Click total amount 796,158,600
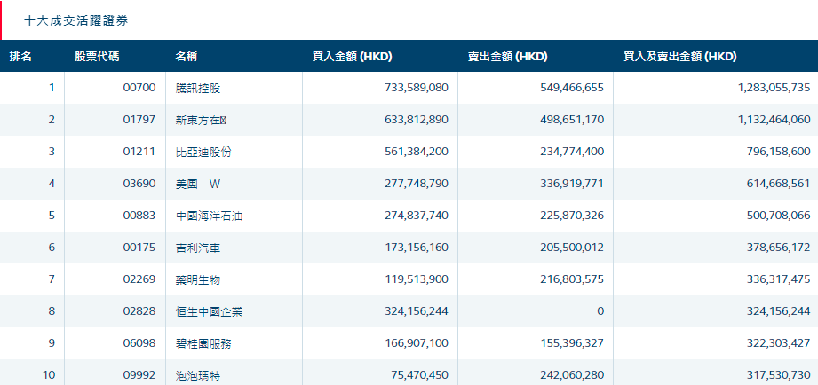This screenshot has height=385, width=818. tap(779, 152)
